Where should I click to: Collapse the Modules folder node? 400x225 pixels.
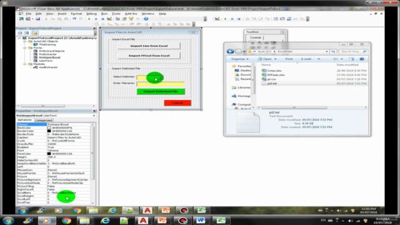[25, 64]
